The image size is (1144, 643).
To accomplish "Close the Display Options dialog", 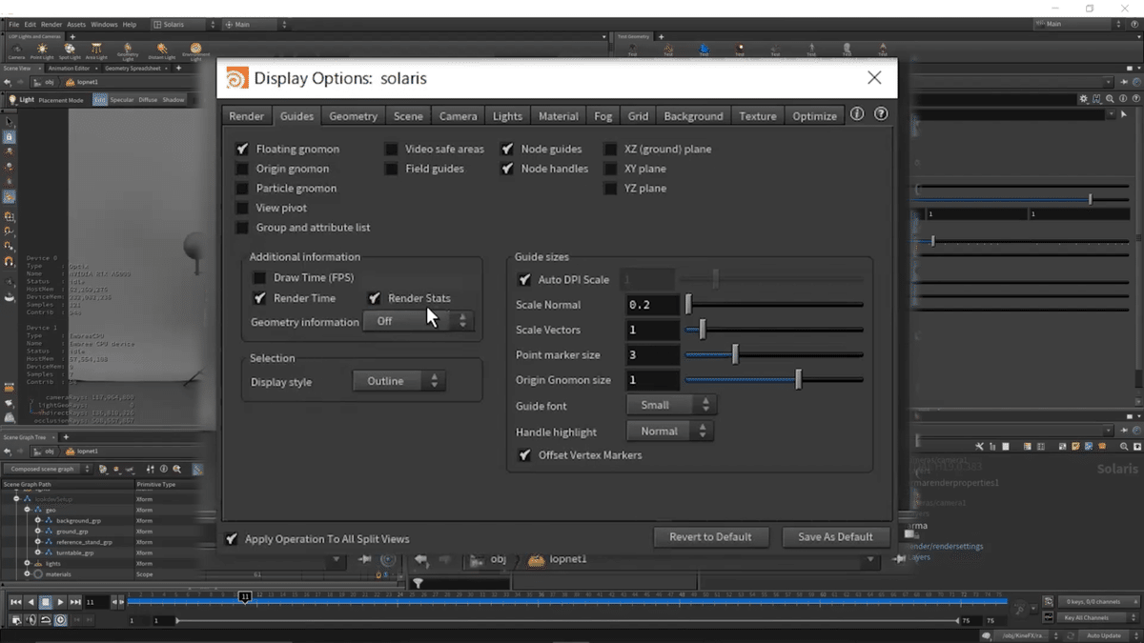I will click(x=874, y=78).
